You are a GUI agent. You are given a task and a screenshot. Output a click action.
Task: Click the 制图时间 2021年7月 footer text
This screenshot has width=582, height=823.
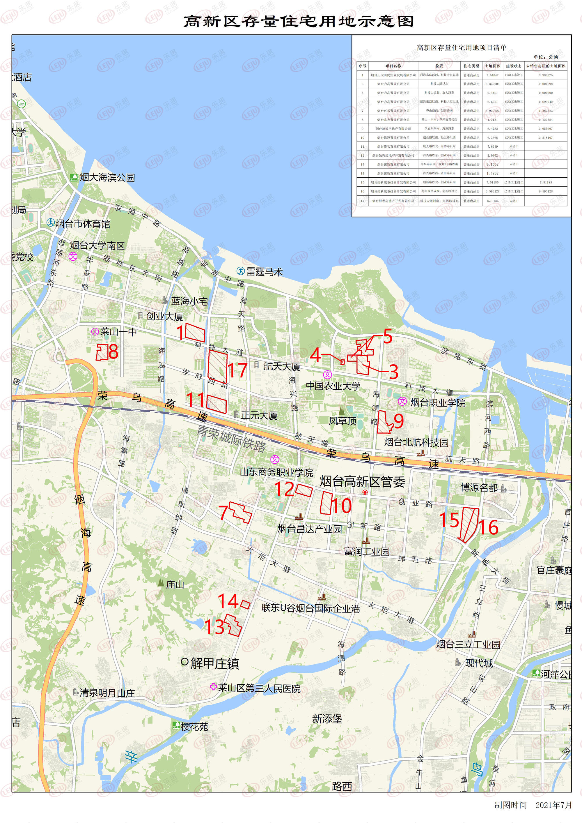533,805
